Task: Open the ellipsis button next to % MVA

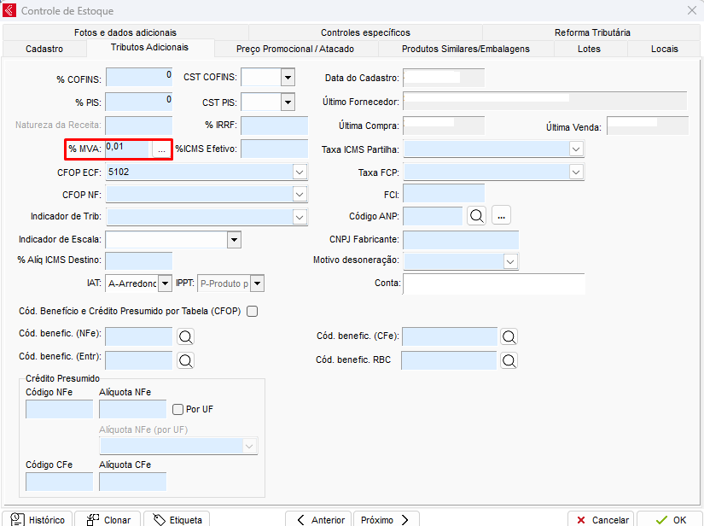Action: tap(161, 149)
